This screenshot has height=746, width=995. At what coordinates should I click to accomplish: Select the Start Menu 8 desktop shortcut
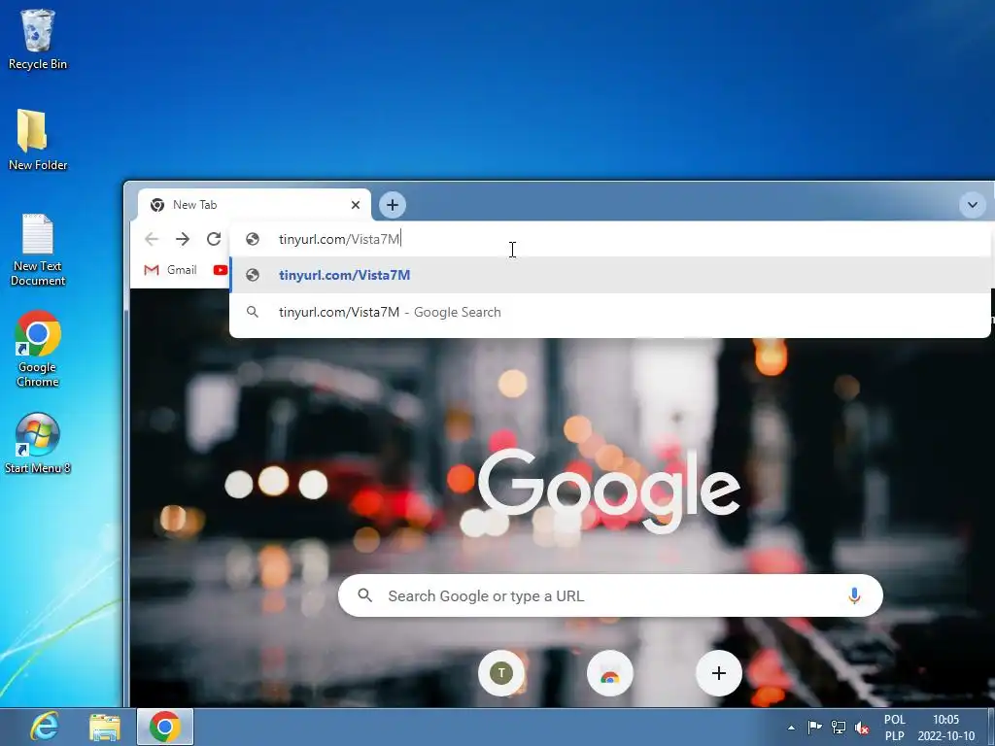click(38, 443)
